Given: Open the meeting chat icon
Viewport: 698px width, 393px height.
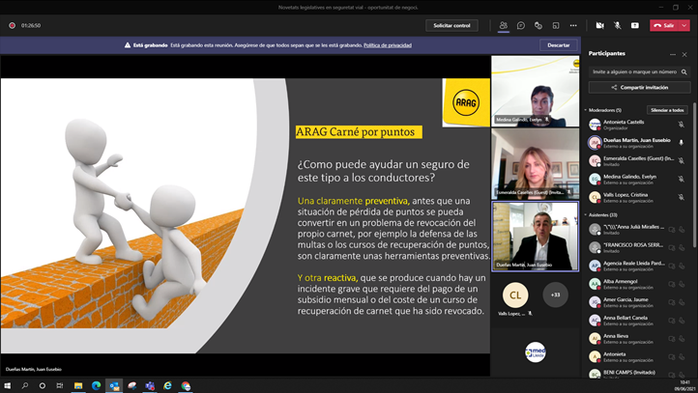Looking at the screenshot, I should click(521, 25).
